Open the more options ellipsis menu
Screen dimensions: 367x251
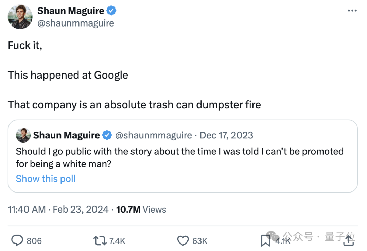click(x=352, y=11)
